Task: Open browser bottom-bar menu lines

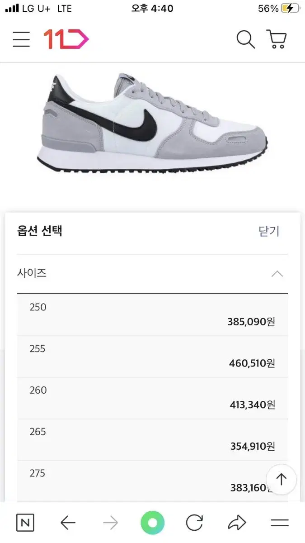Action: [x=280, y=523]
